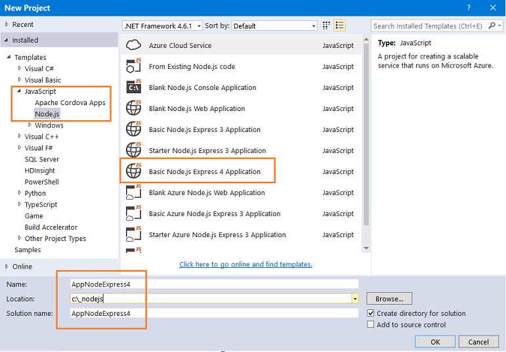Screen dimensions: 506x352
Task: Open the .NET Framework version dropdown
Action: [x=162, y=26]
